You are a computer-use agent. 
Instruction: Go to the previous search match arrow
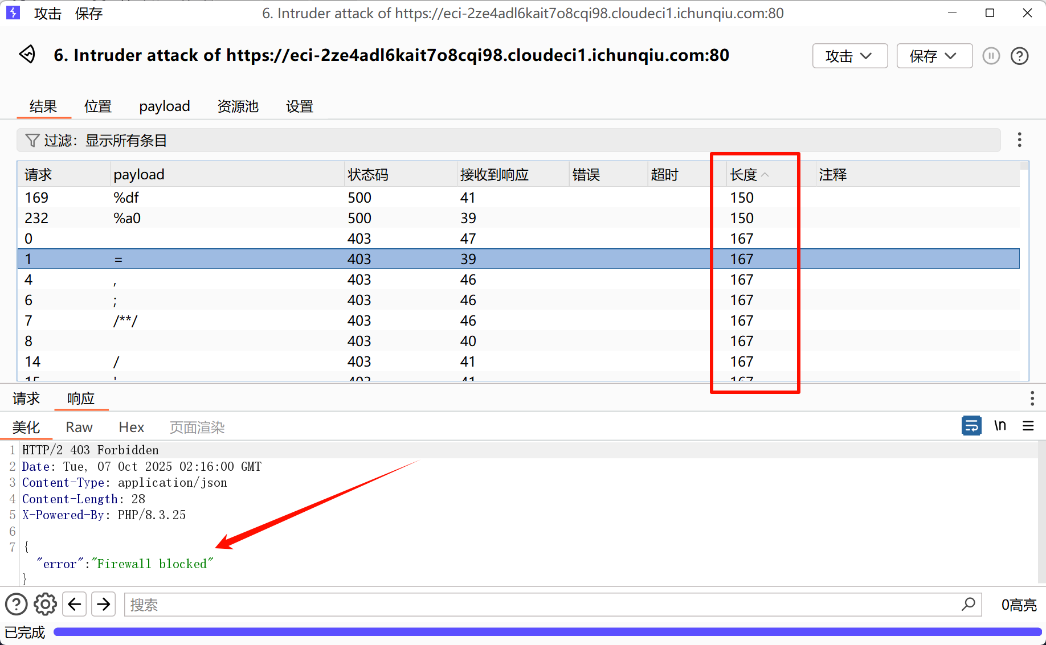click(x=75, y=605)
